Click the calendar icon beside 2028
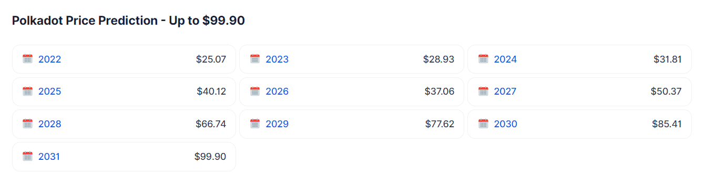Screen dimensions: 706x193 [28, 124]
